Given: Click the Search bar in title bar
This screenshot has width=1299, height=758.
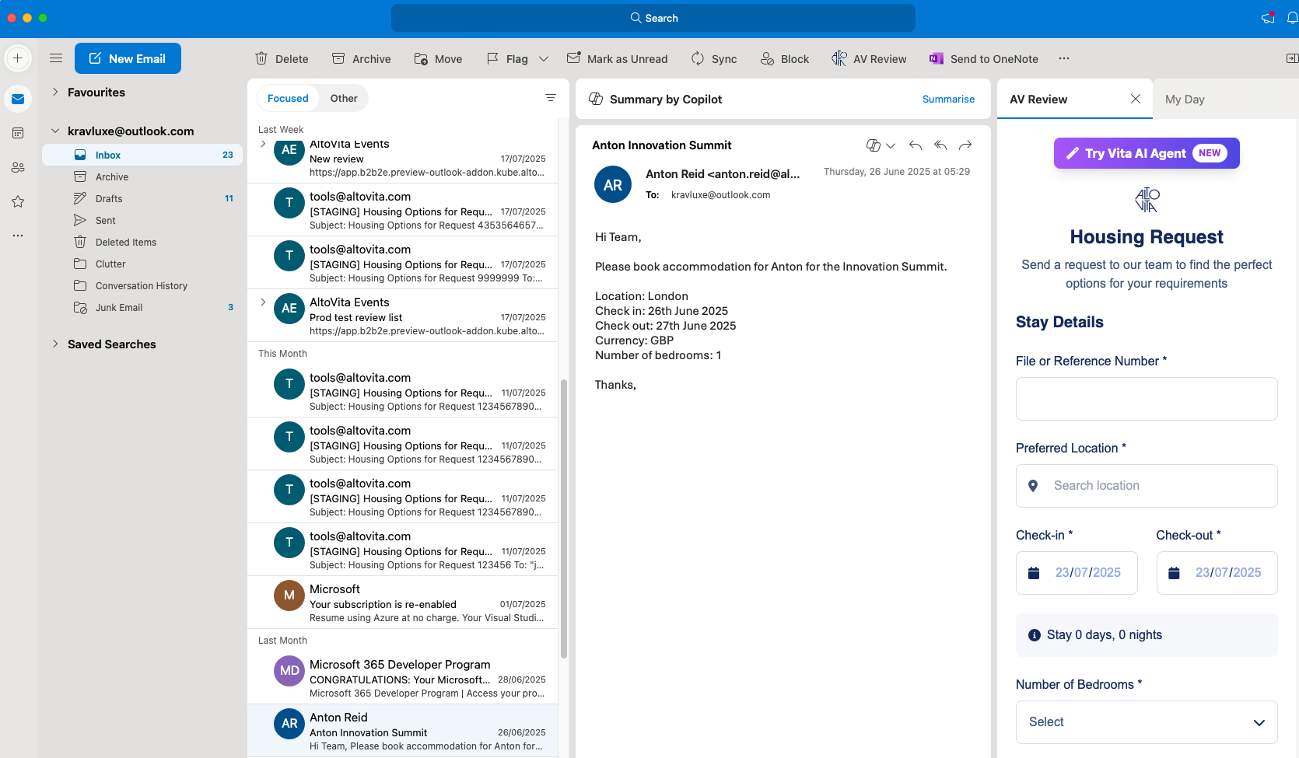Looking at the screenshot, I should [x=653, y=18].
